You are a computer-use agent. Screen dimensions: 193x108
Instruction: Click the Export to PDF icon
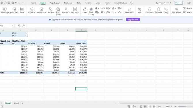click(x=5, y=3)
